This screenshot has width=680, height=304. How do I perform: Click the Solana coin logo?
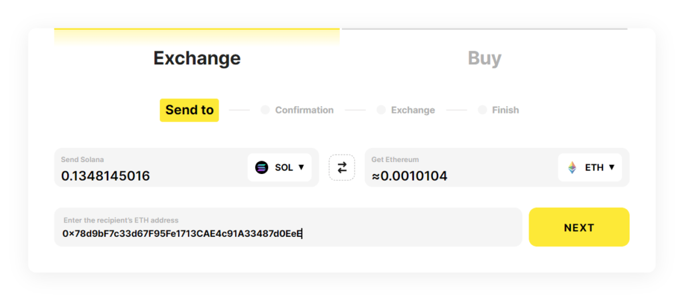click(x=262, y=167)
